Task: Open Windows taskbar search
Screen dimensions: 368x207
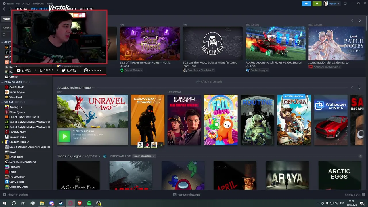Action: (x=14, y=203)
